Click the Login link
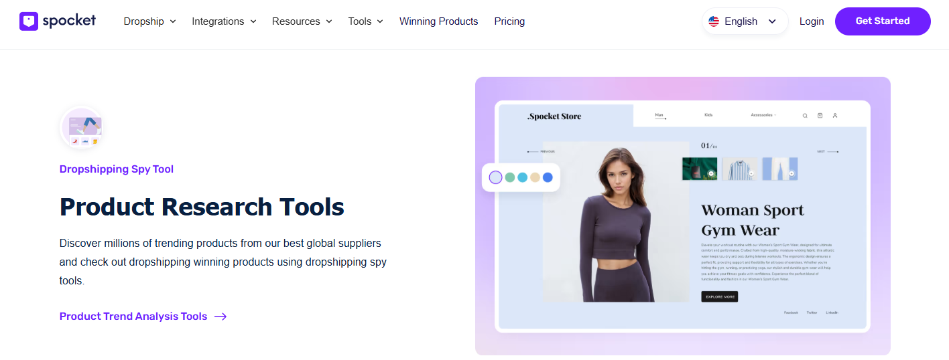 (x=811, y=21)
